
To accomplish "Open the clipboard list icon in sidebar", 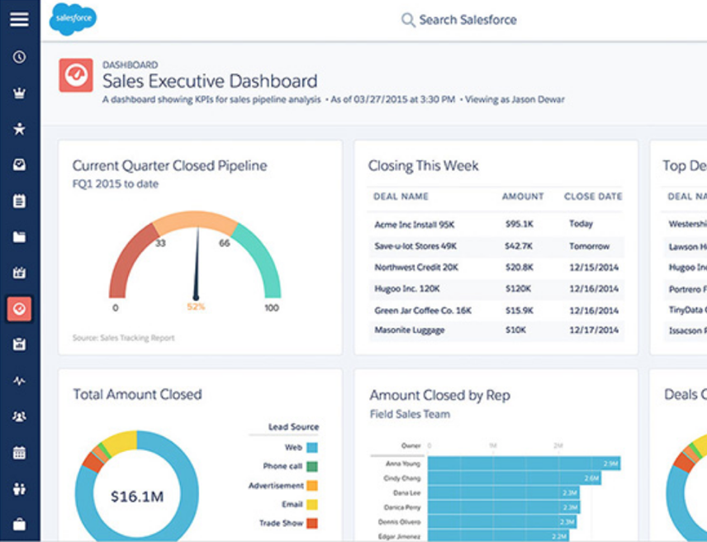I will [19, 201].
